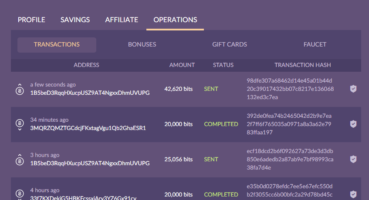Click the COMPLETED status of the 34 minutes ago row
Image resolution: width=369 pixels, height=200 pixels.
[221, 124]
